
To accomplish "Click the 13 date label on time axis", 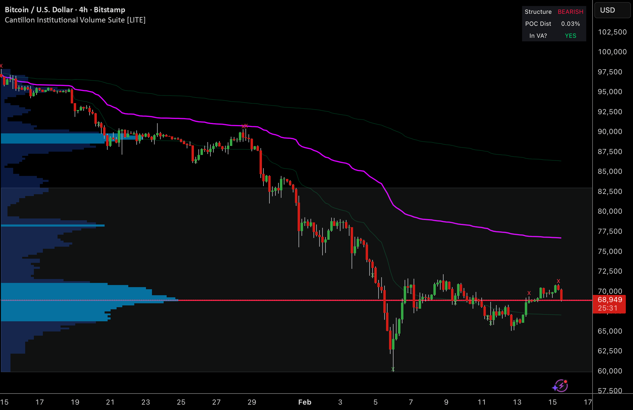I will click(x=517, y=402).
